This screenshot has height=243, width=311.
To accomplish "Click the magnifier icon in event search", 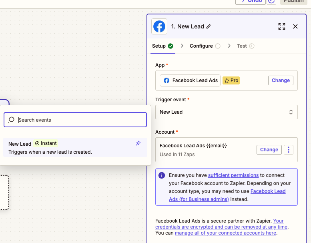I will tap(11, 120).
